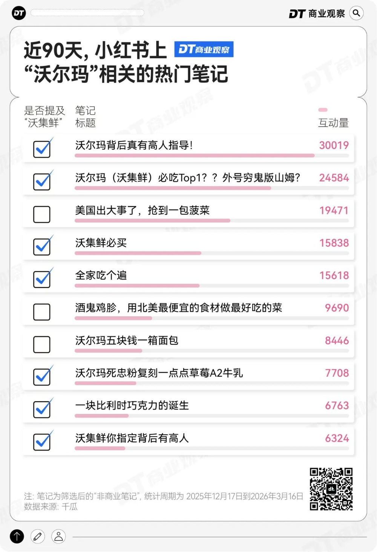Select the 笔记标题 column header

tap(85, 116)
